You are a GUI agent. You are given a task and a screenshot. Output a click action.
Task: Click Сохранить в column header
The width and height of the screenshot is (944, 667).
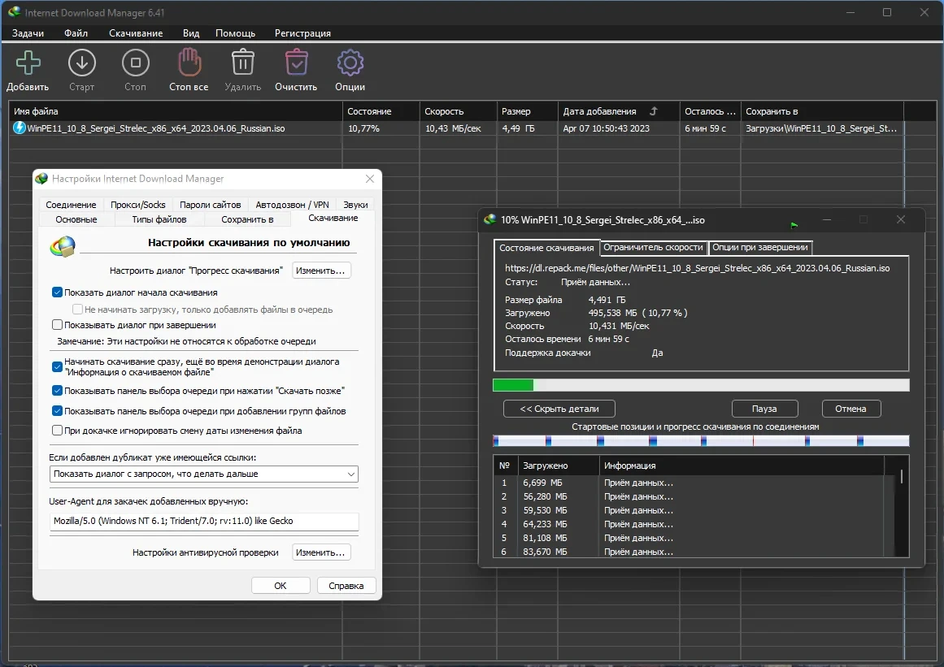click(822, 111)
